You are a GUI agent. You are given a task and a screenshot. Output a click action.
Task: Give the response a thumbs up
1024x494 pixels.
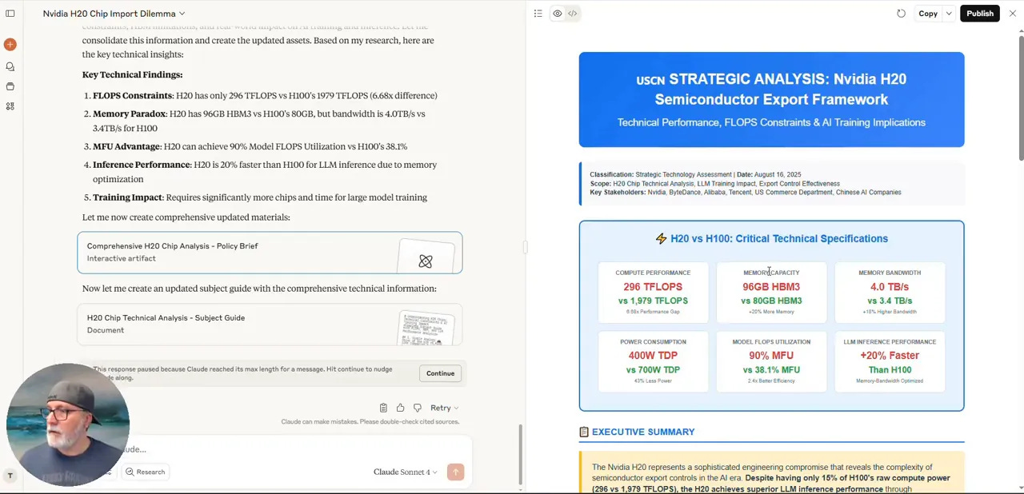(x=400, y=408)
